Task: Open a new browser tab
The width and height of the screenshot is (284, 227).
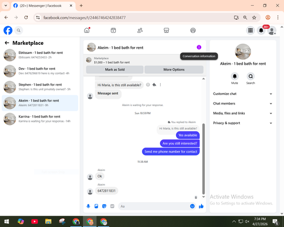Action: [x=81, y=6]
